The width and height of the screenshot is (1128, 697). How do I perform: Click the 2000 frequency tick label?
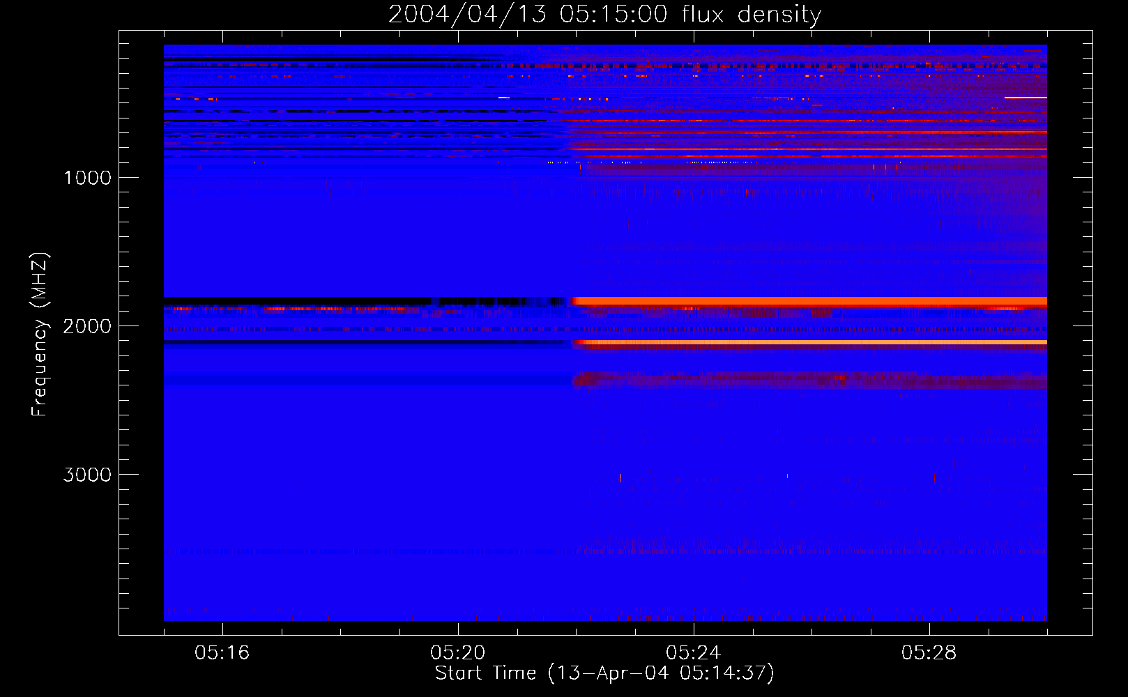click(87, 326)
